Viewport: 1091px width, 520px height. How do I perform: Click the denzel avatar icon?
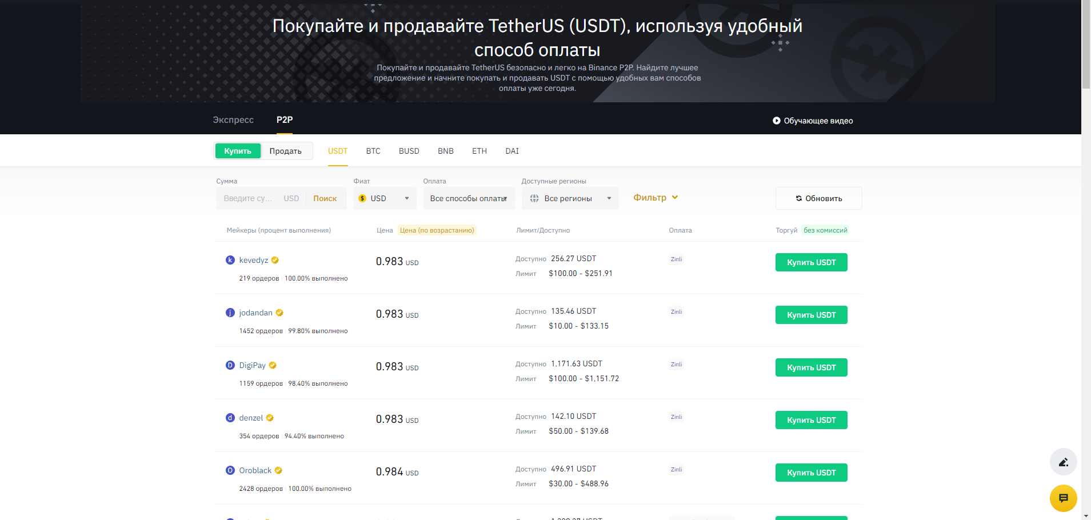coord(230,418)
